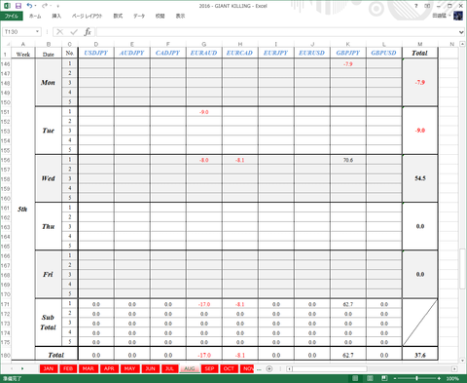Click the Mon day label cell
The image size is (467, 383).
tap(48, 83)
